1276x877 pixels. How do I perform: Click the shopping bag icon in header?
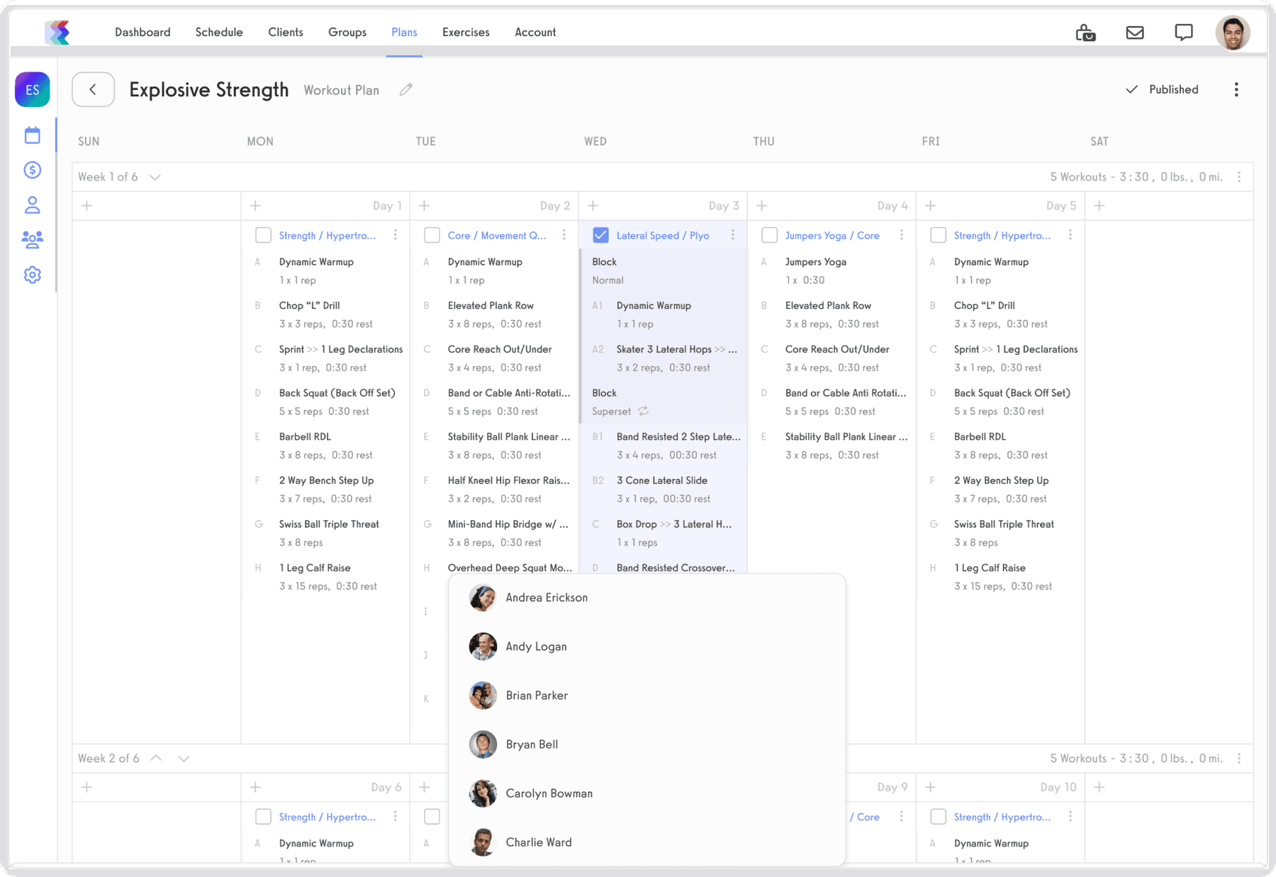[x=1085, y=33]
